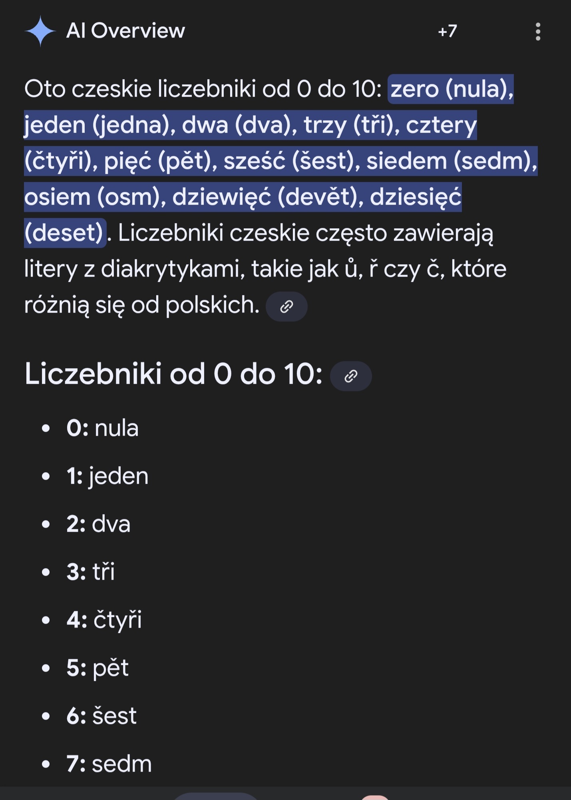The image size is (571, 800).
Task: Choose the '5: pět' list item
Action: pyautogui.click(x=97, y=668)
